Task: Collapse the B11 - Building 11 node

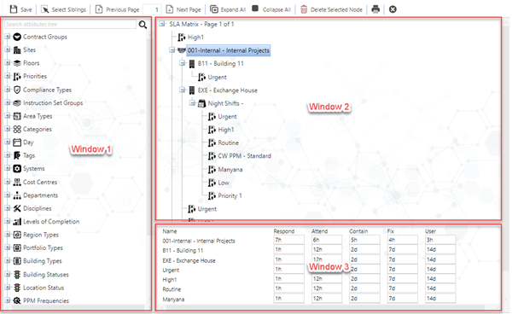Action: [x=183, y=63]
